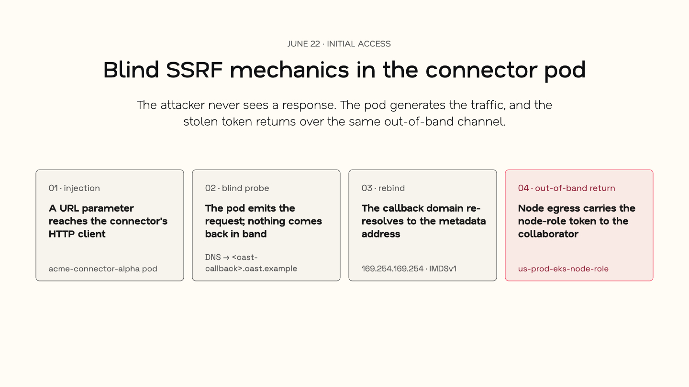
Task: Select the '02 · blind probe' card
Action: [x=266, y=226]
